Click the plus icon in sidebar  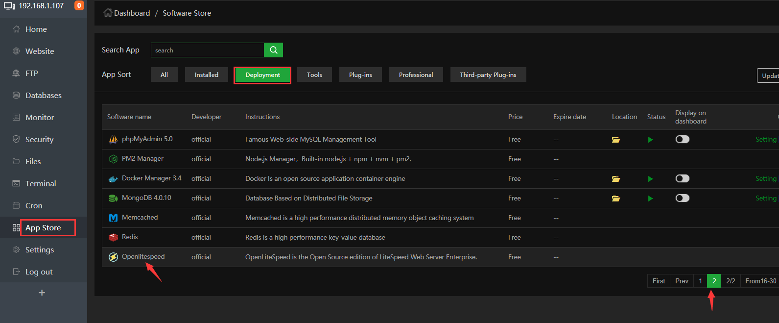pos(42,293)
